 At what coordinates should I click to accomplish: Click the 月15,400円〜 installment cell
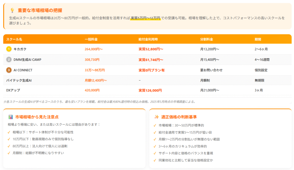[210, 60]
